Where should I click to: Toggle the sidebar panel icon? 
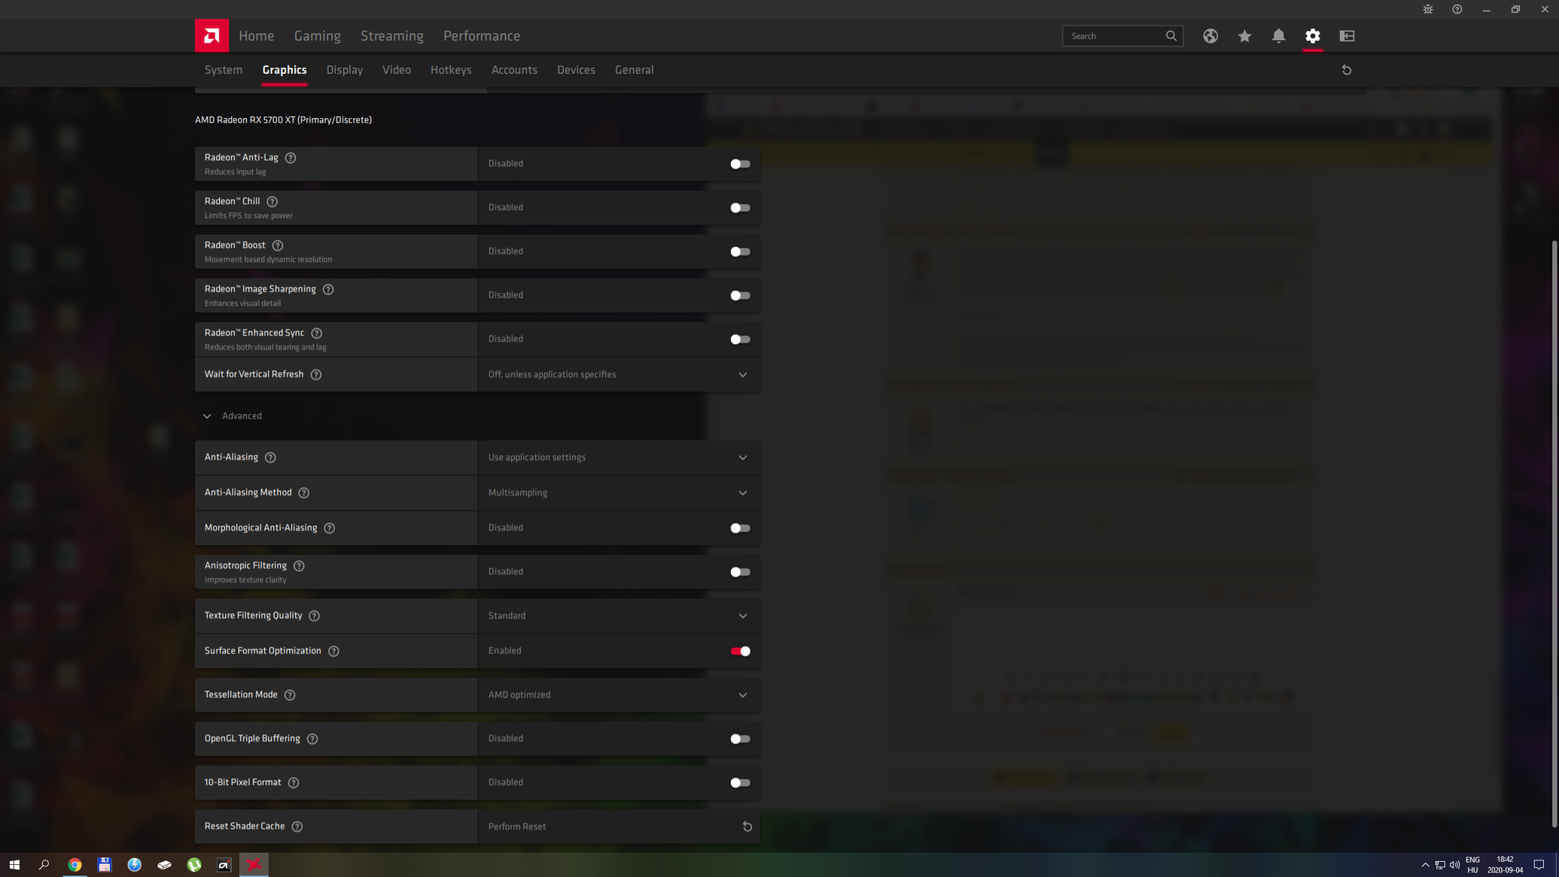[x=1347, y=36]
